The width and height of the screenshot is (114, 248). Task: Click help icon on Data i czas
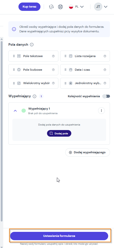pos(105,70)
